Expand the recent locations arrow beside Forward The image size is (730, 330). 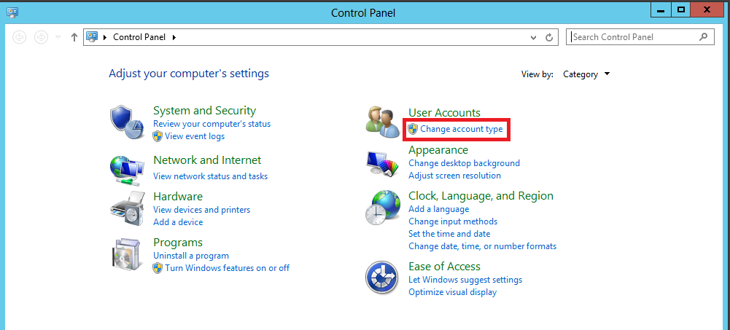pyautogui.click(x=58, y=37)
